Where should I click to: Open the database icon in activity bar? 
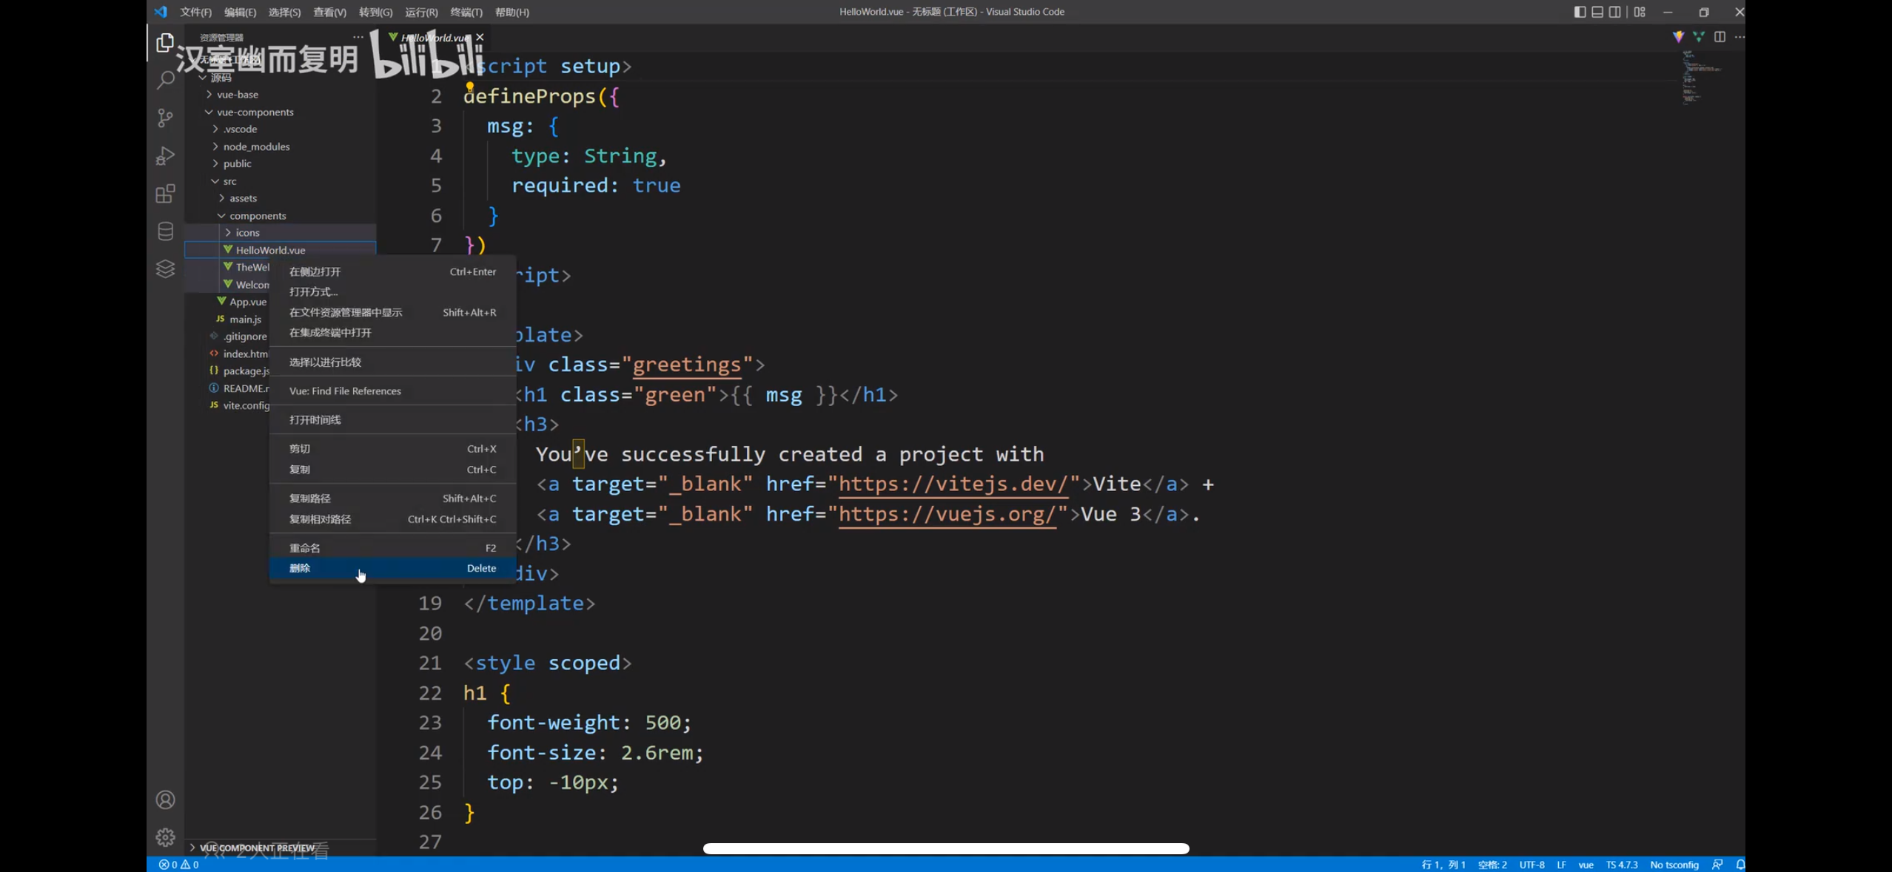pyautogui.click(x=165, y=231)
